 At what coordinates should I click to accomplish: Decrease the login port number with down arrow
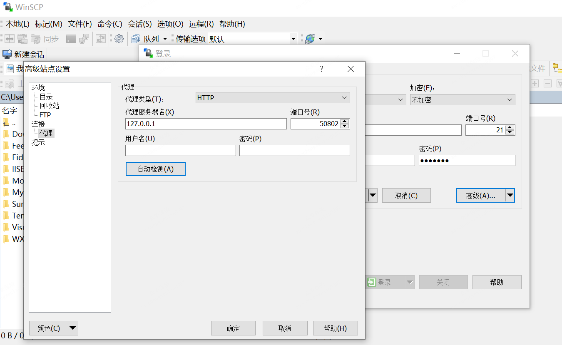(510, 132)
